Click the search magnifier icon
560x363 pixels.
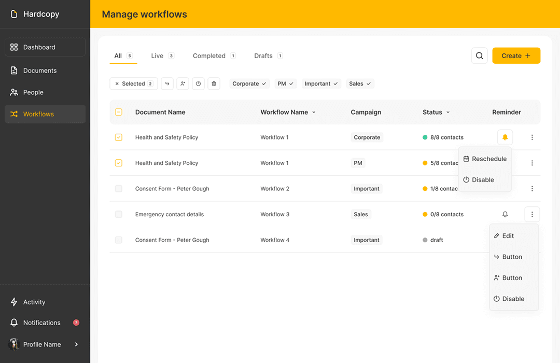[479, 56]
